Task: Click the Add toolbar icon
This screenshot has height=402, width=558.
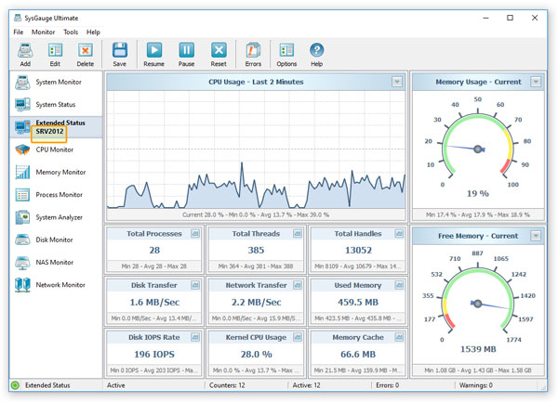Action: pos(25,50)
